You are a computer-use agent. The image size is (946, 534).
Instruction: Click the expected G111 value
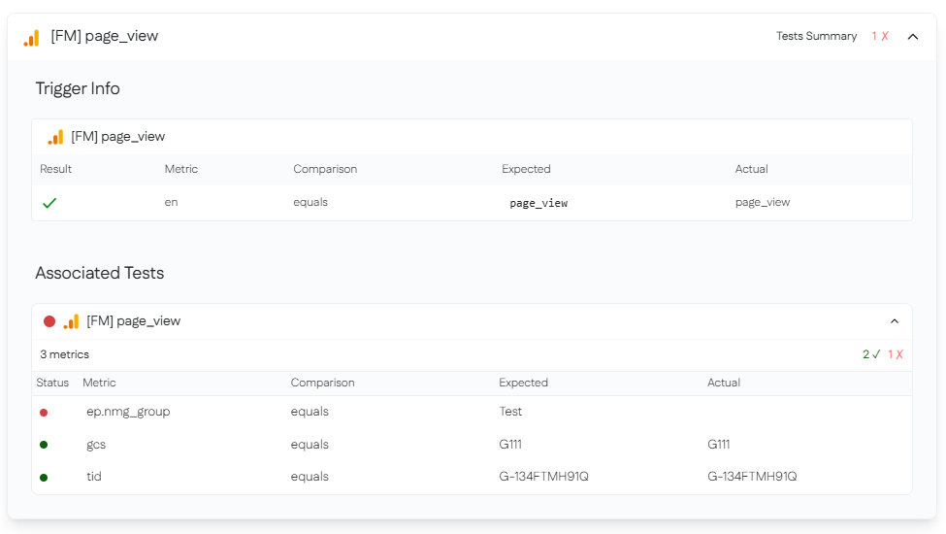click(510, 445)
